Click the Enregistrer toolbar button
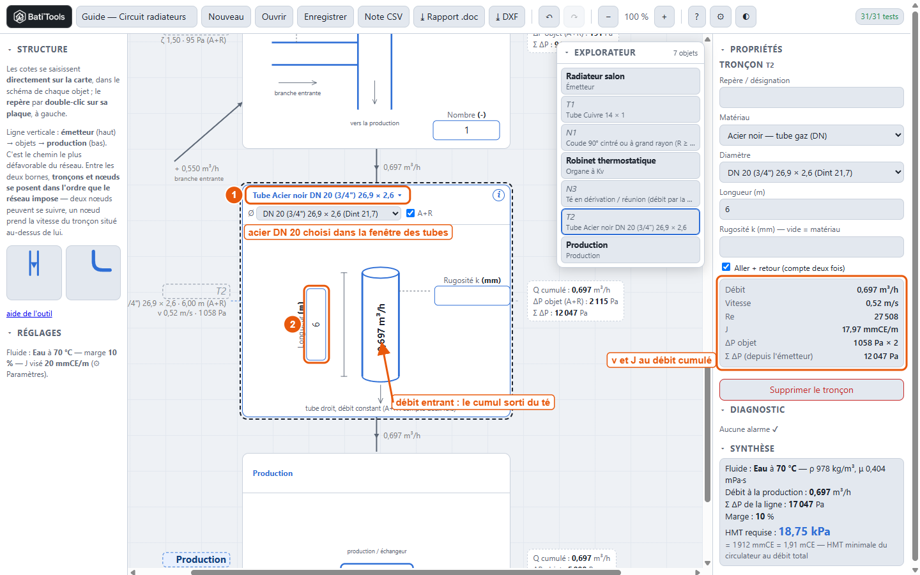This screenshot has width=920, height=575. [x=325, y=17]
